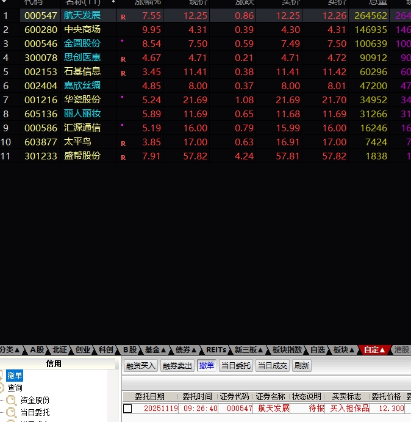Image resolution: width=411 pixels, height=422 pixels.
Task: Click stock code 600280
Action: 41,29
